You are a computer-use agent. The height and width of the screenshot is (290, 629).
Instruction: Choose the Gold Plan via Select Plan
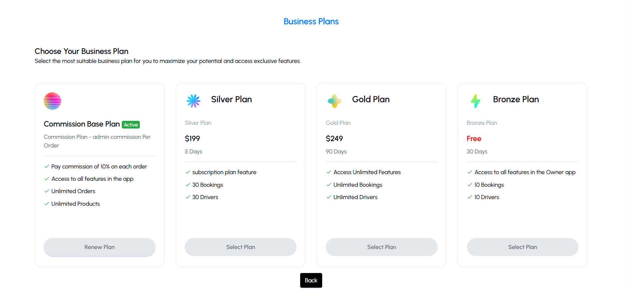tap(381, 247)
